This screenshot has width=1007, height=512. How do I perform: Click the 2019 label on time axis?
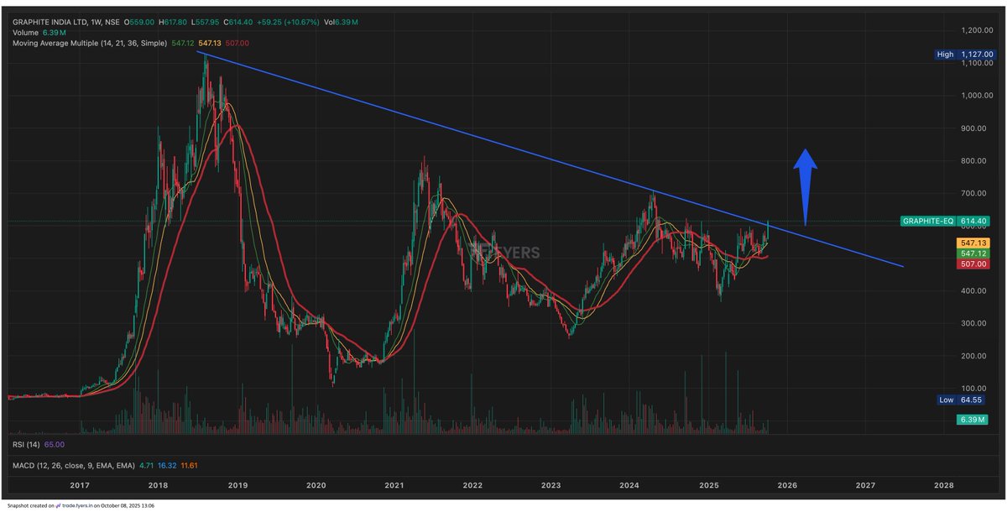[x=237, y=485]
